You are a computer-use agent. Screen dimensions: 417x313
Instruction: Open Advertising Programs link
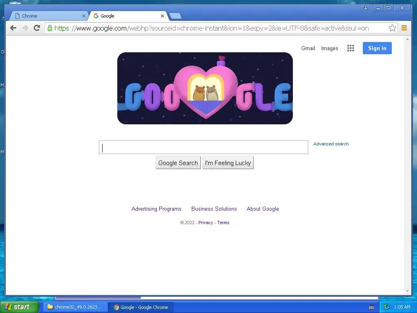click(156, 209)
